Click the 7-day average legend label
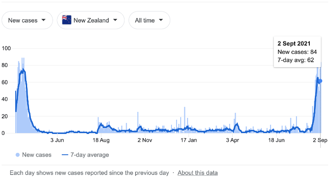The image size is (331, 180). 90,155
